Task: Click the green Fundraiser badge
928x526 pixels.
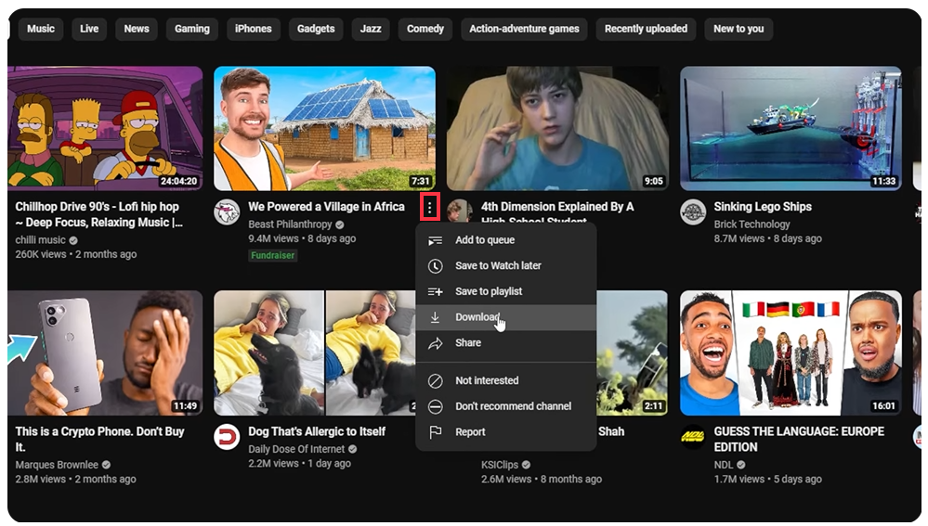Action: [x=272, y=255]
